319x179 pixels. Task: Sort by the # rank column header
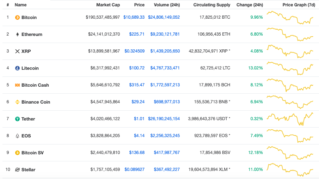click(x=8, y=5)
